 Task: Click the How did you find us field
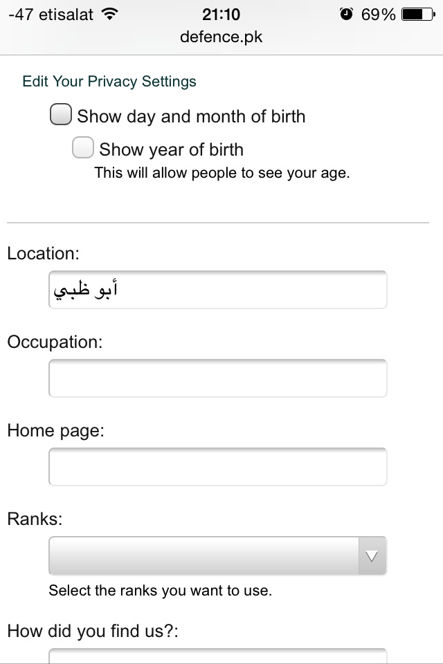(x=217, y=656)
